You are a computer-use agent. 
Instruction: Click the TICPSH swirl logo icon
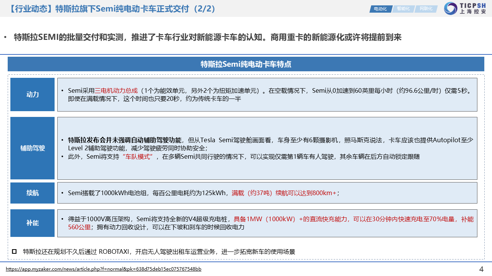click(x=450, y=8)
